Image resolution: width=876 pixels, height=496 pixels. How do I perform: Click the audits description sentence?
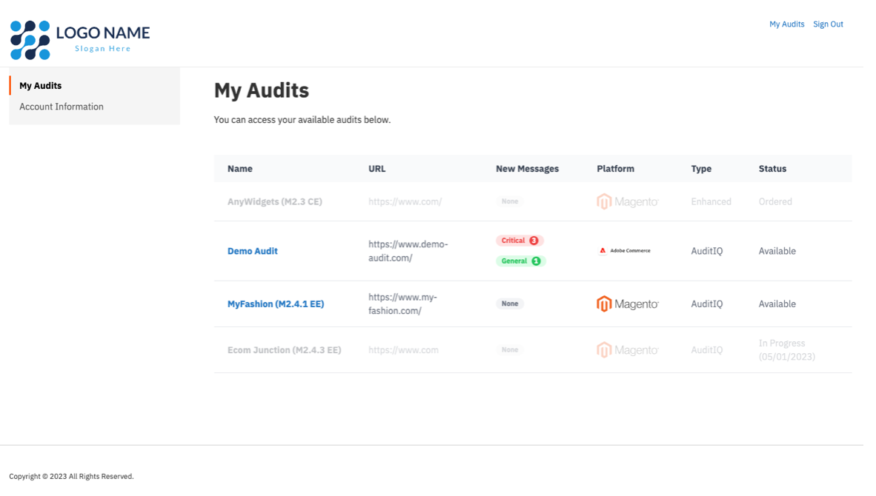tap(302, 120)
